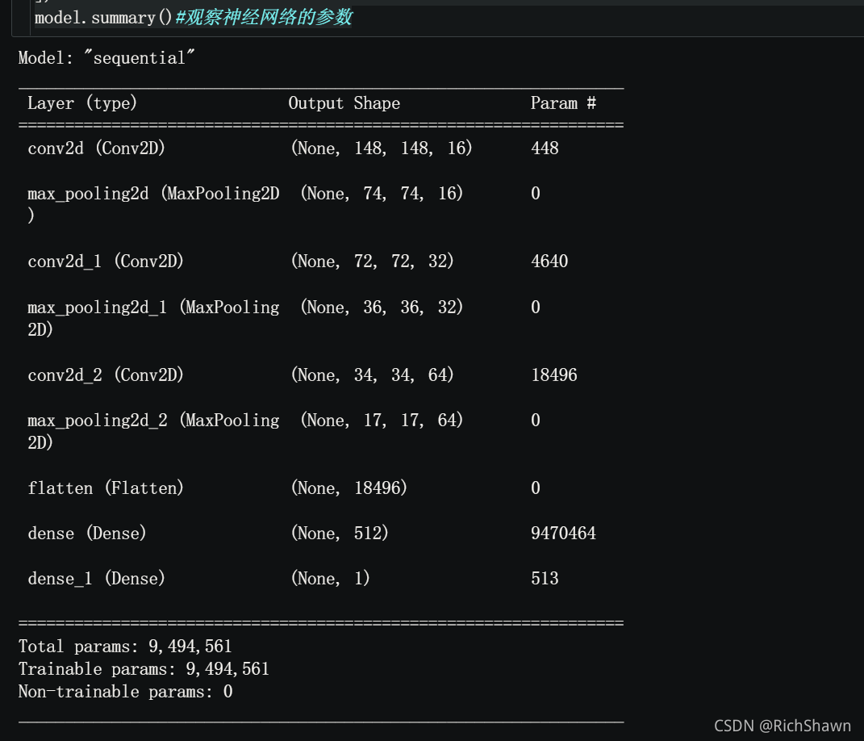Viewport: 864px width, 741px height.
Task: Click the Layer (type) column header
Action: click(x=82, y=103)
